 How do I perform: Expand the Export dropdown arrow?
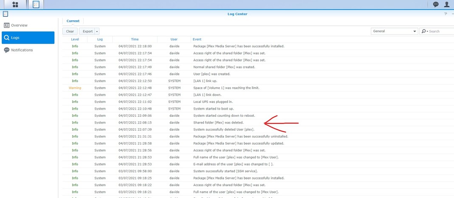click(x=97, y=31)
